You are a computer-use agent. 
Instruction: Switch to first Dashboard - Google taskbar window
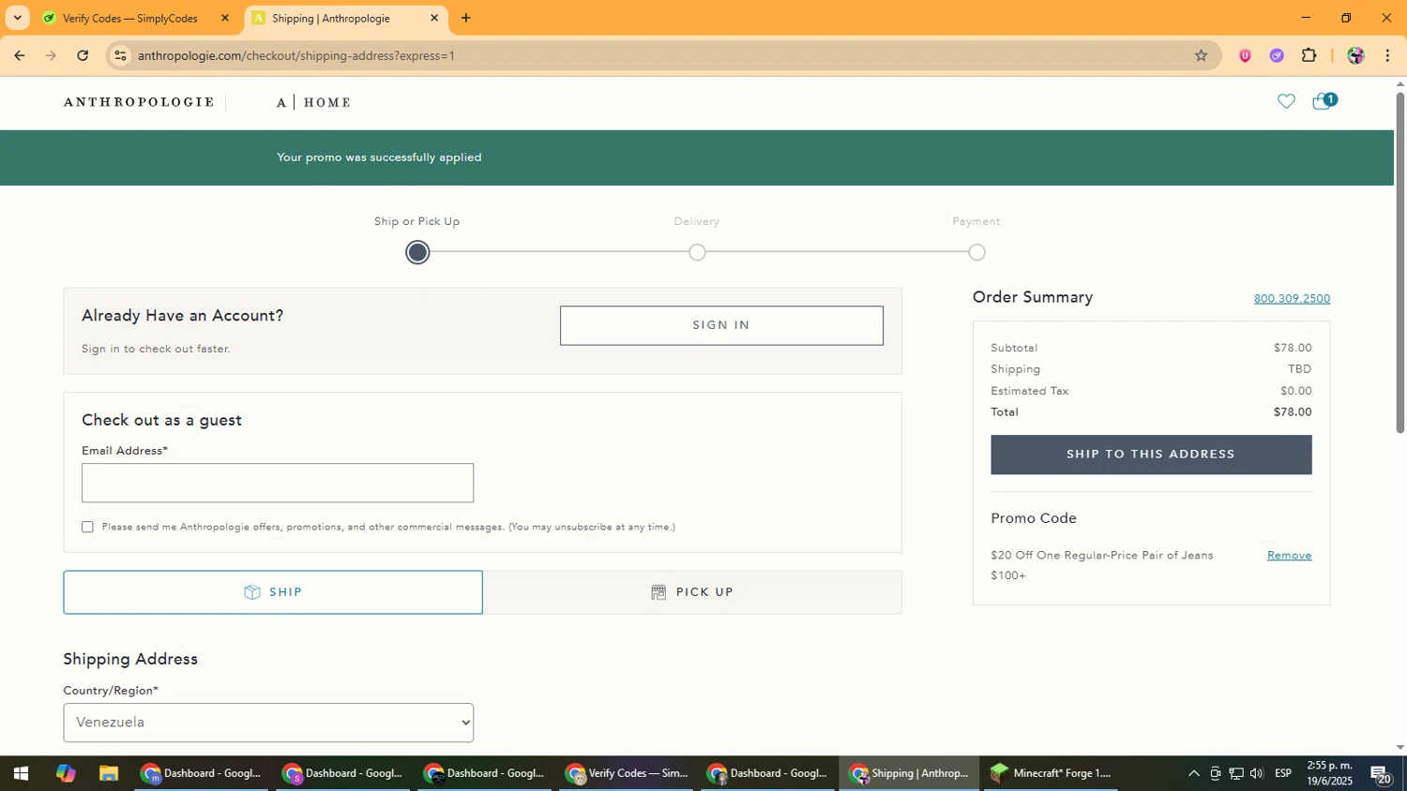pyautogui.click(x=202, y=773)
